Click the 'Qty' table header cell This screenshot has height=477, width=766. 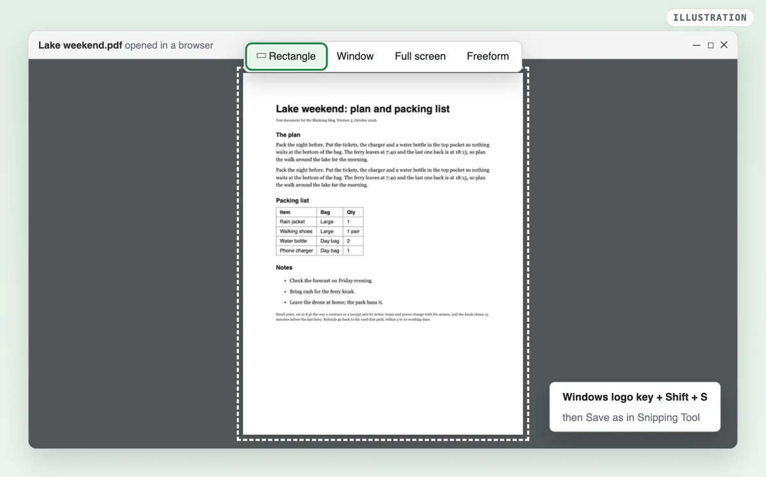pyautogui.click(x=353, y=212)
